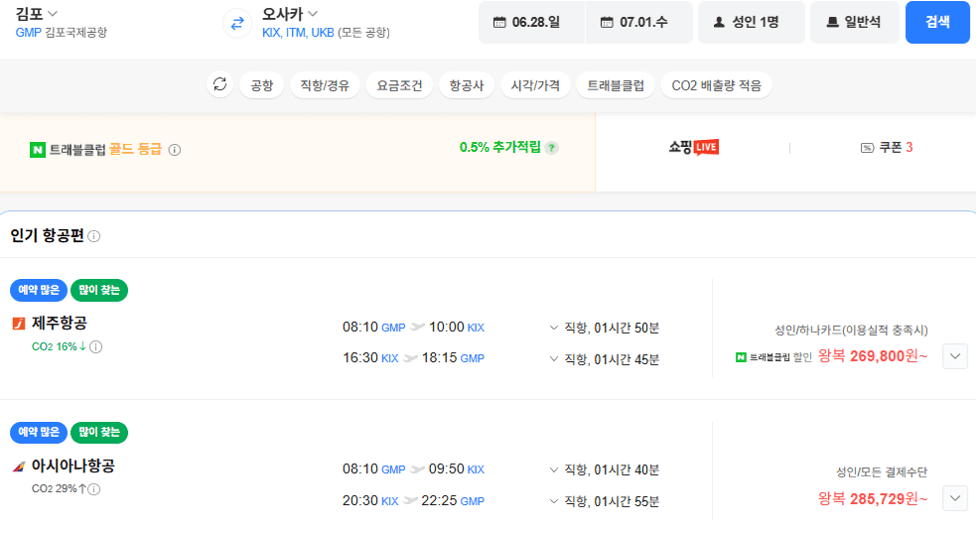Viewport: 976px width, 534px height.
Task: Open 쇼핑 LIVE link
Action: coord(693,148)
